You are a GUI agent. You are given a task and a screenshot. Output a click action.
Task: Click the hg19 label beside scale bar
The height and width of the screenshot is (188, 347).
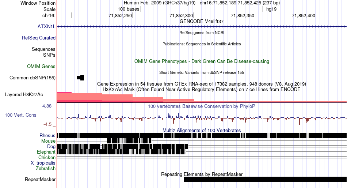(271, 9)
